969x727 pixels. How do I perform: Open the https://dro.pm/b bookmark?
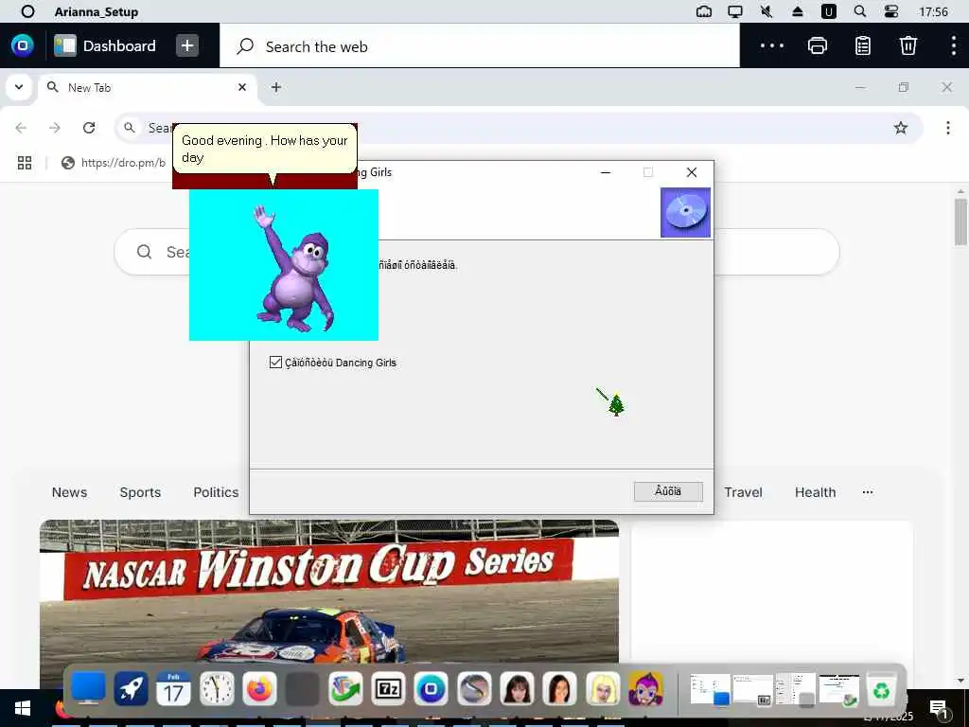tap(114, 163)
